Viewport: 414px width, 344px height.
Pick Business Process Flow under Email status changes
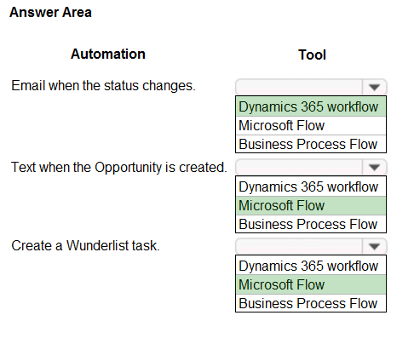311,144
